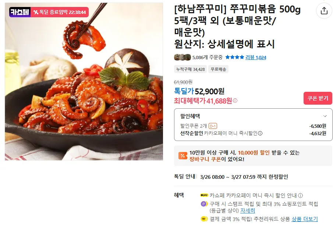Screen dimensions: 333x228
Task: Open the 자세히 link
Action: click(x=248, y=211)
